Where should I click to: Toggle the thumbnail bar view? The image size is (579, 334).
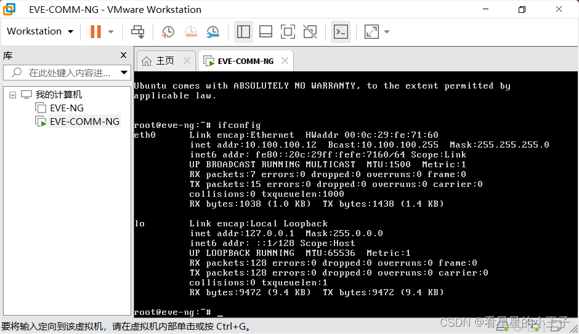click(x=265, y=32)
